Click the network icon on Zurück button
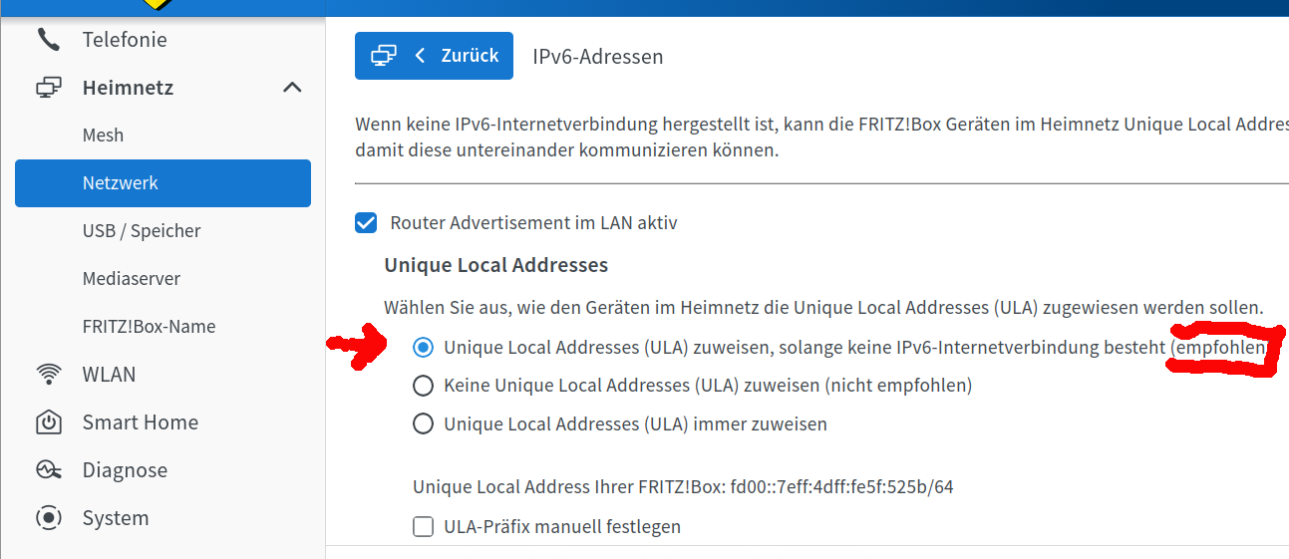The width and height of the screenshot is (1289, 559). click(384, 56)
